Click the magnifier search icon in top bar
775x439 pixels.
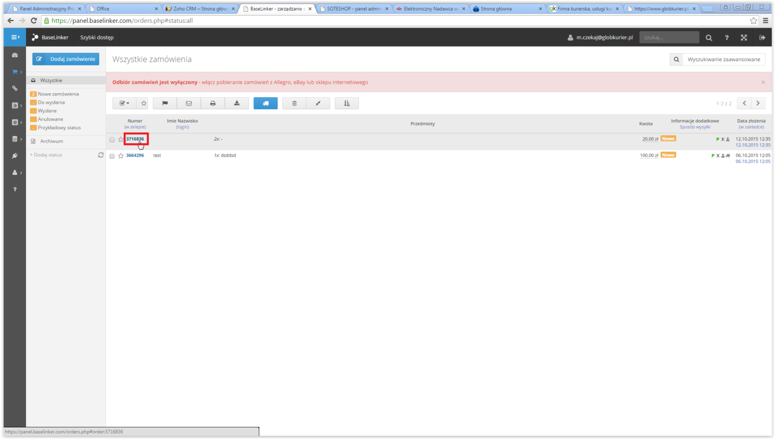[x=709, y=38]
